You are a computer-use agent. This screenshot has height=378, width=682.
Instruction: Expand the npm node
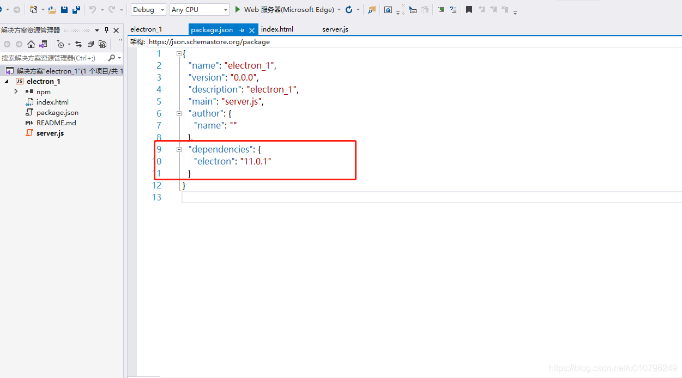click(x=16, y=92)
